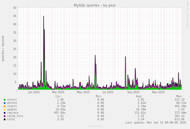Click the tallest spike peak near 45
Viewport: 190px width, 129px height.
coord(44,16)
